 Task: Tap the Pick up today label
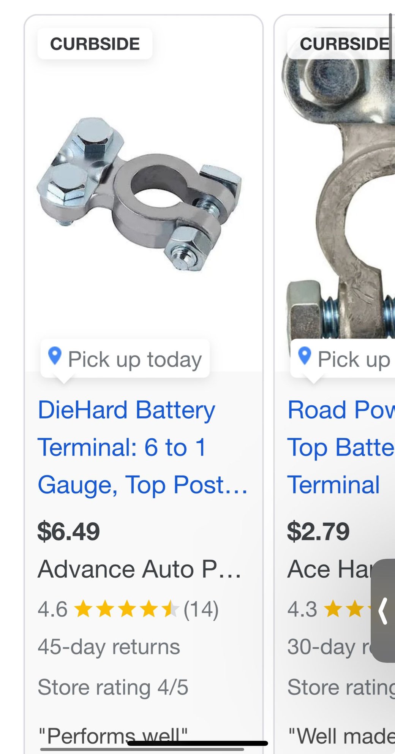pos(135,359)
